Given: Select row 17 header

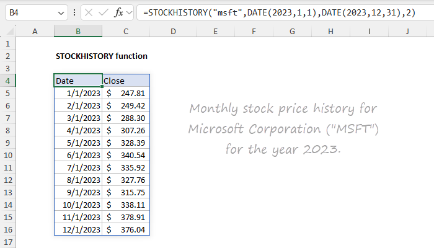Looking at the screenshot, I should (7, 242).
